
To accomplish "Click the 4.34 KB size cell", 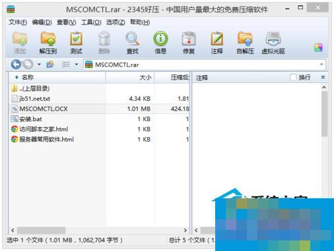I will tap(140, 99).
